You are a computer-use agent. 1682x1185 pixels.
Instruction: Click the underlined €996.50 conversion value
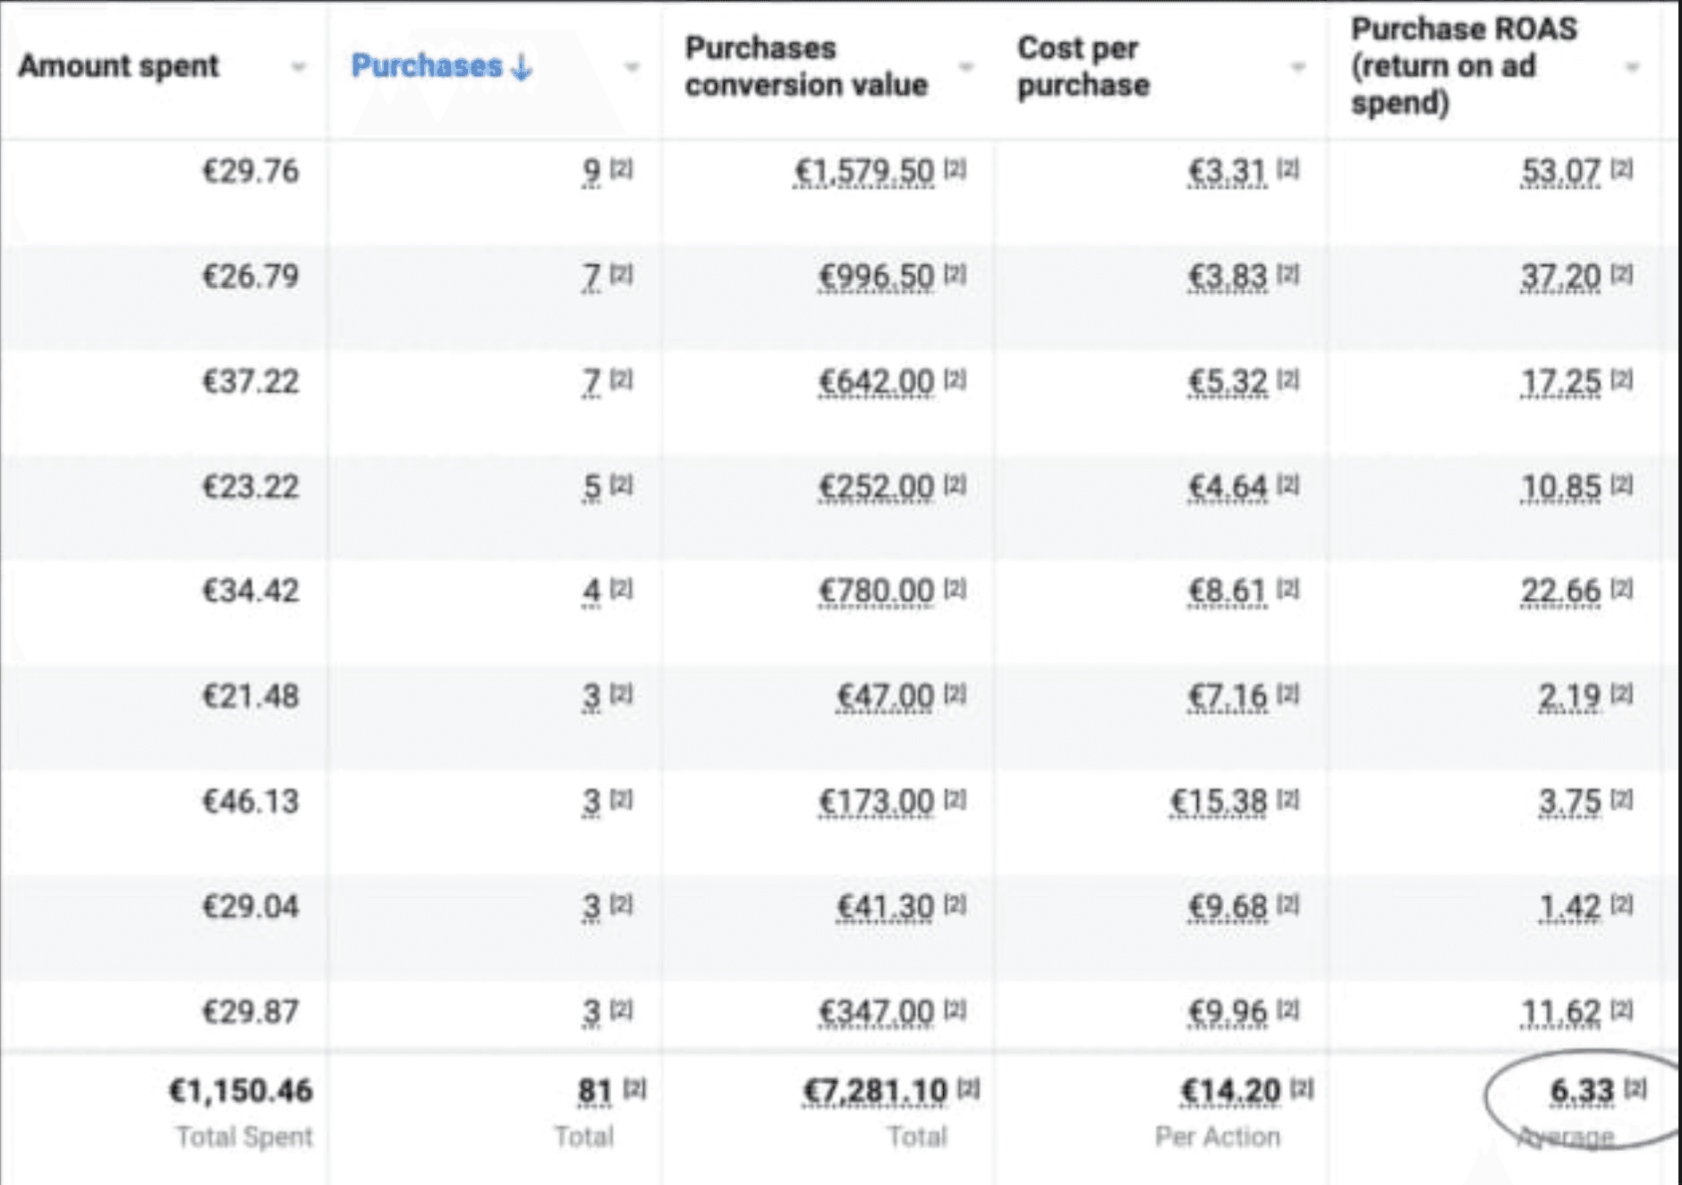(x=876, y=277)
